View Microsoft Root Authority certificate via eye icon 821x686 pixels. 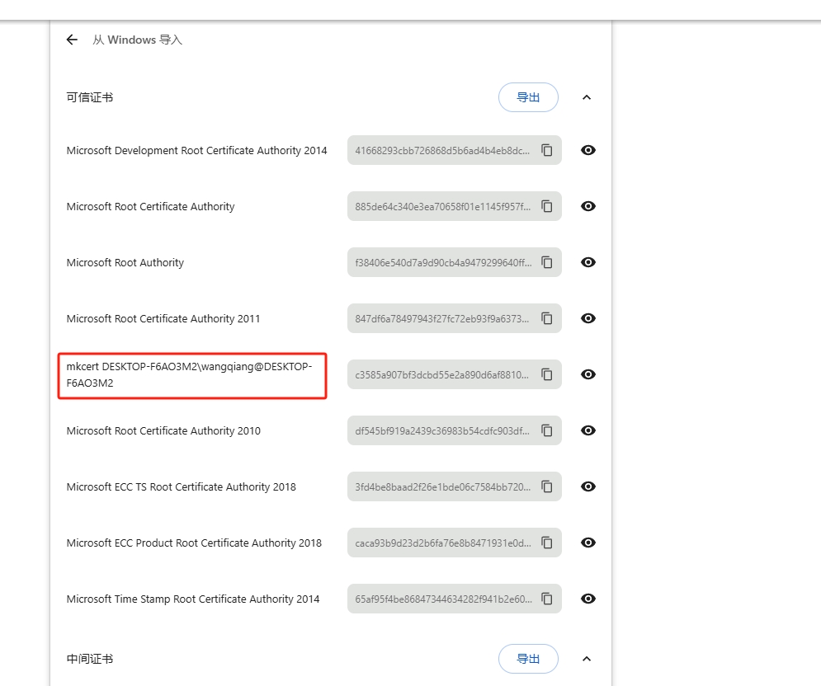point(588,262)
